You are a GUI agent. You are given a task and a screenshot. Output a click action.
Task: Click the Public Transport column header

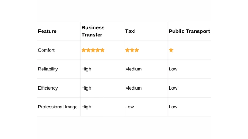point(189,31)
